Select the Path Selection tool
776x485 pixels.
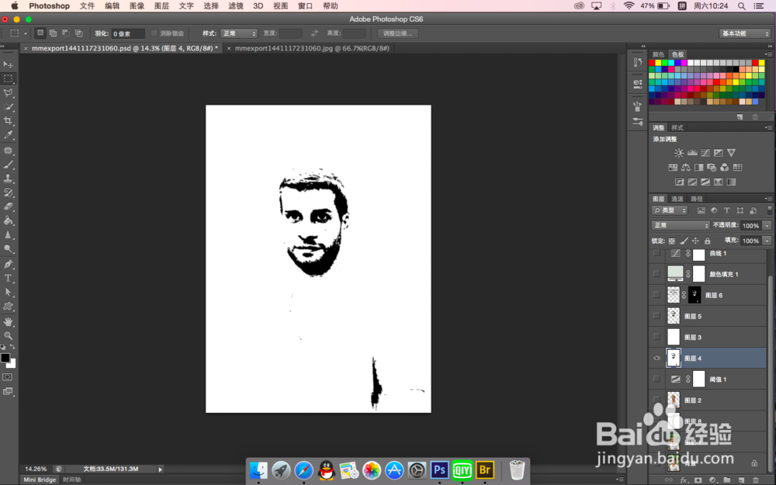[x=9, y=292]
